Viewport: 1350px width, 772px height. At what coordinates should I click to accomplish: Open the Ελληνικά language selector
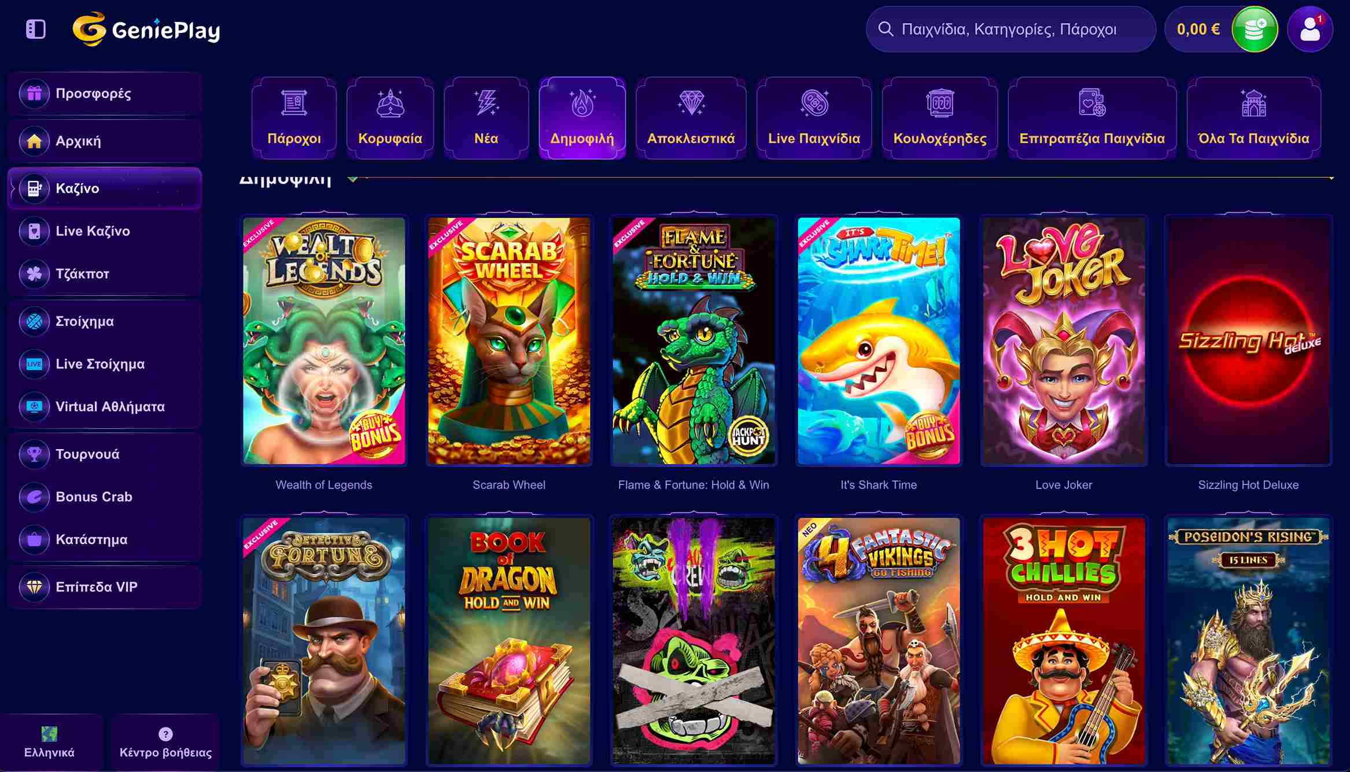(50, 743)
